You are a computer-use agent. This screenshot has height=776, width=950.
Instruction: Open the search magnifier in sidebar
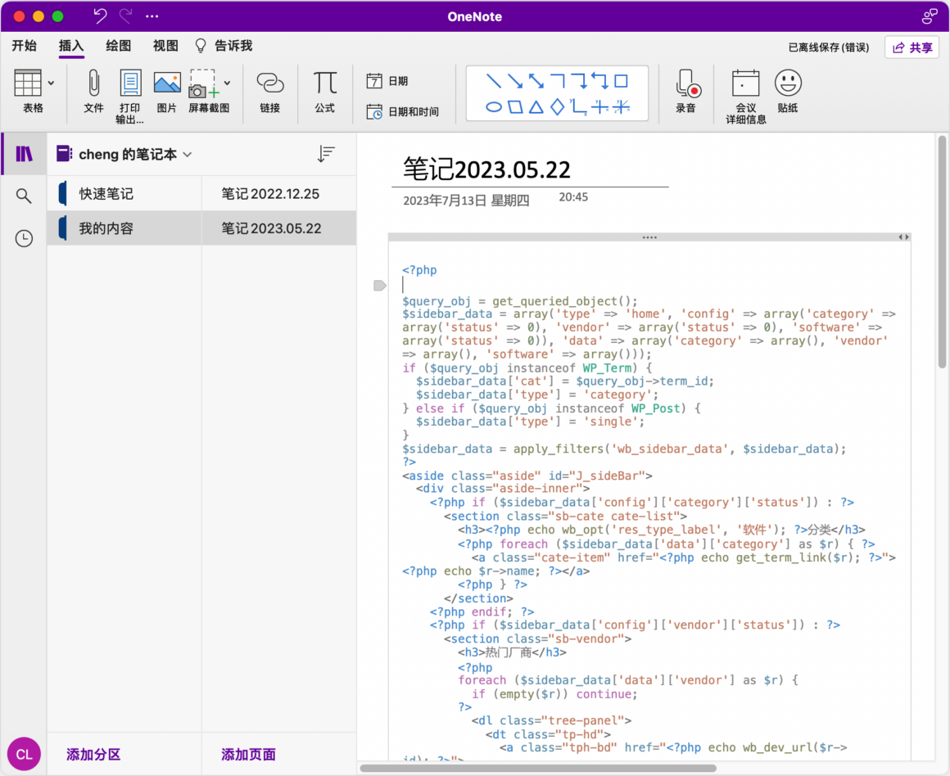(24, 196)
